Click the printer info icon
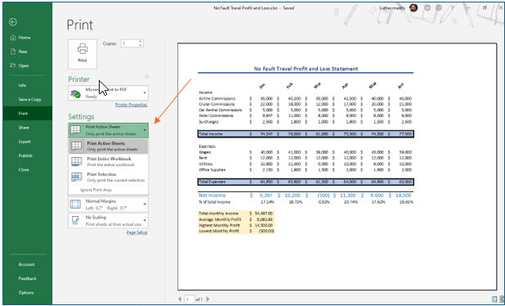This screenshot has width=505, height=306. [x=146, y=76]
